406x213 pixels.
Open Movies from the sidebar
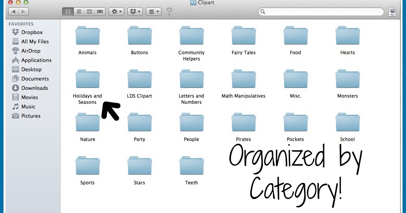click(25, 97)
